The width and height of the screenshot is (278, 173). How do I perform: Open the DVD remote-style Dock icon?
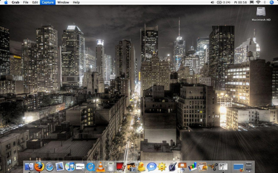pos(111,167)
